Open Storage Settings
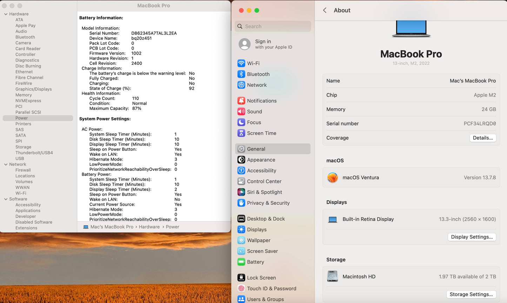 click(x=471, y=294)
